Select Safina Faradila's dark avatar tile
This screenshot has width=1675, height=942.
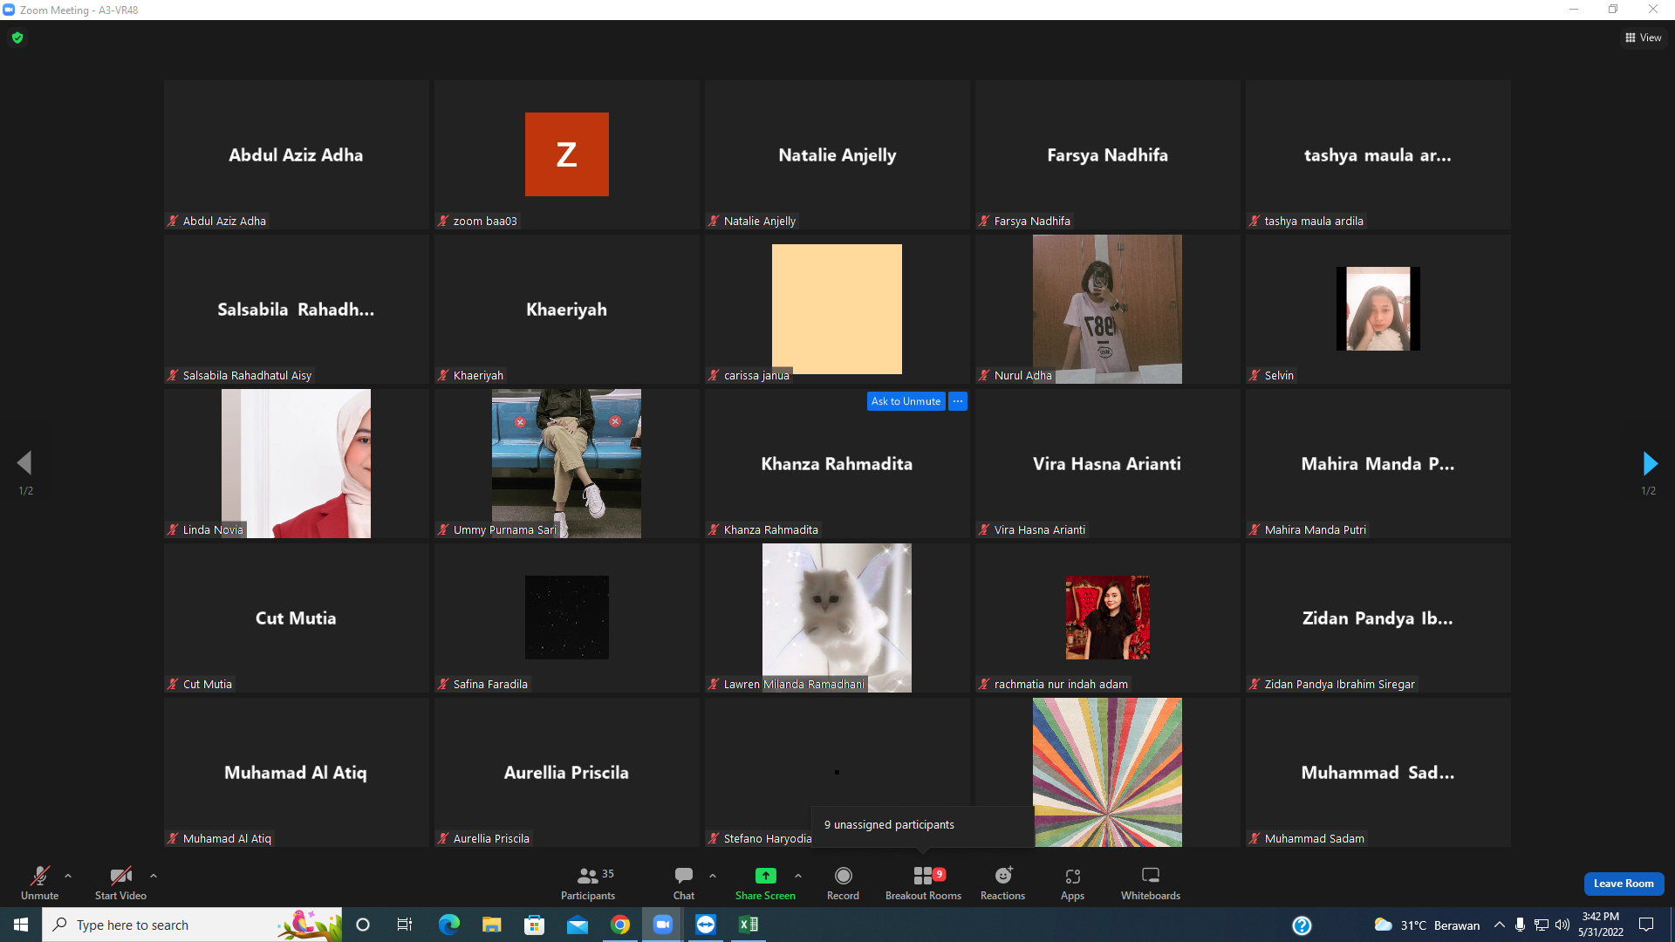[x=567, y=618]
